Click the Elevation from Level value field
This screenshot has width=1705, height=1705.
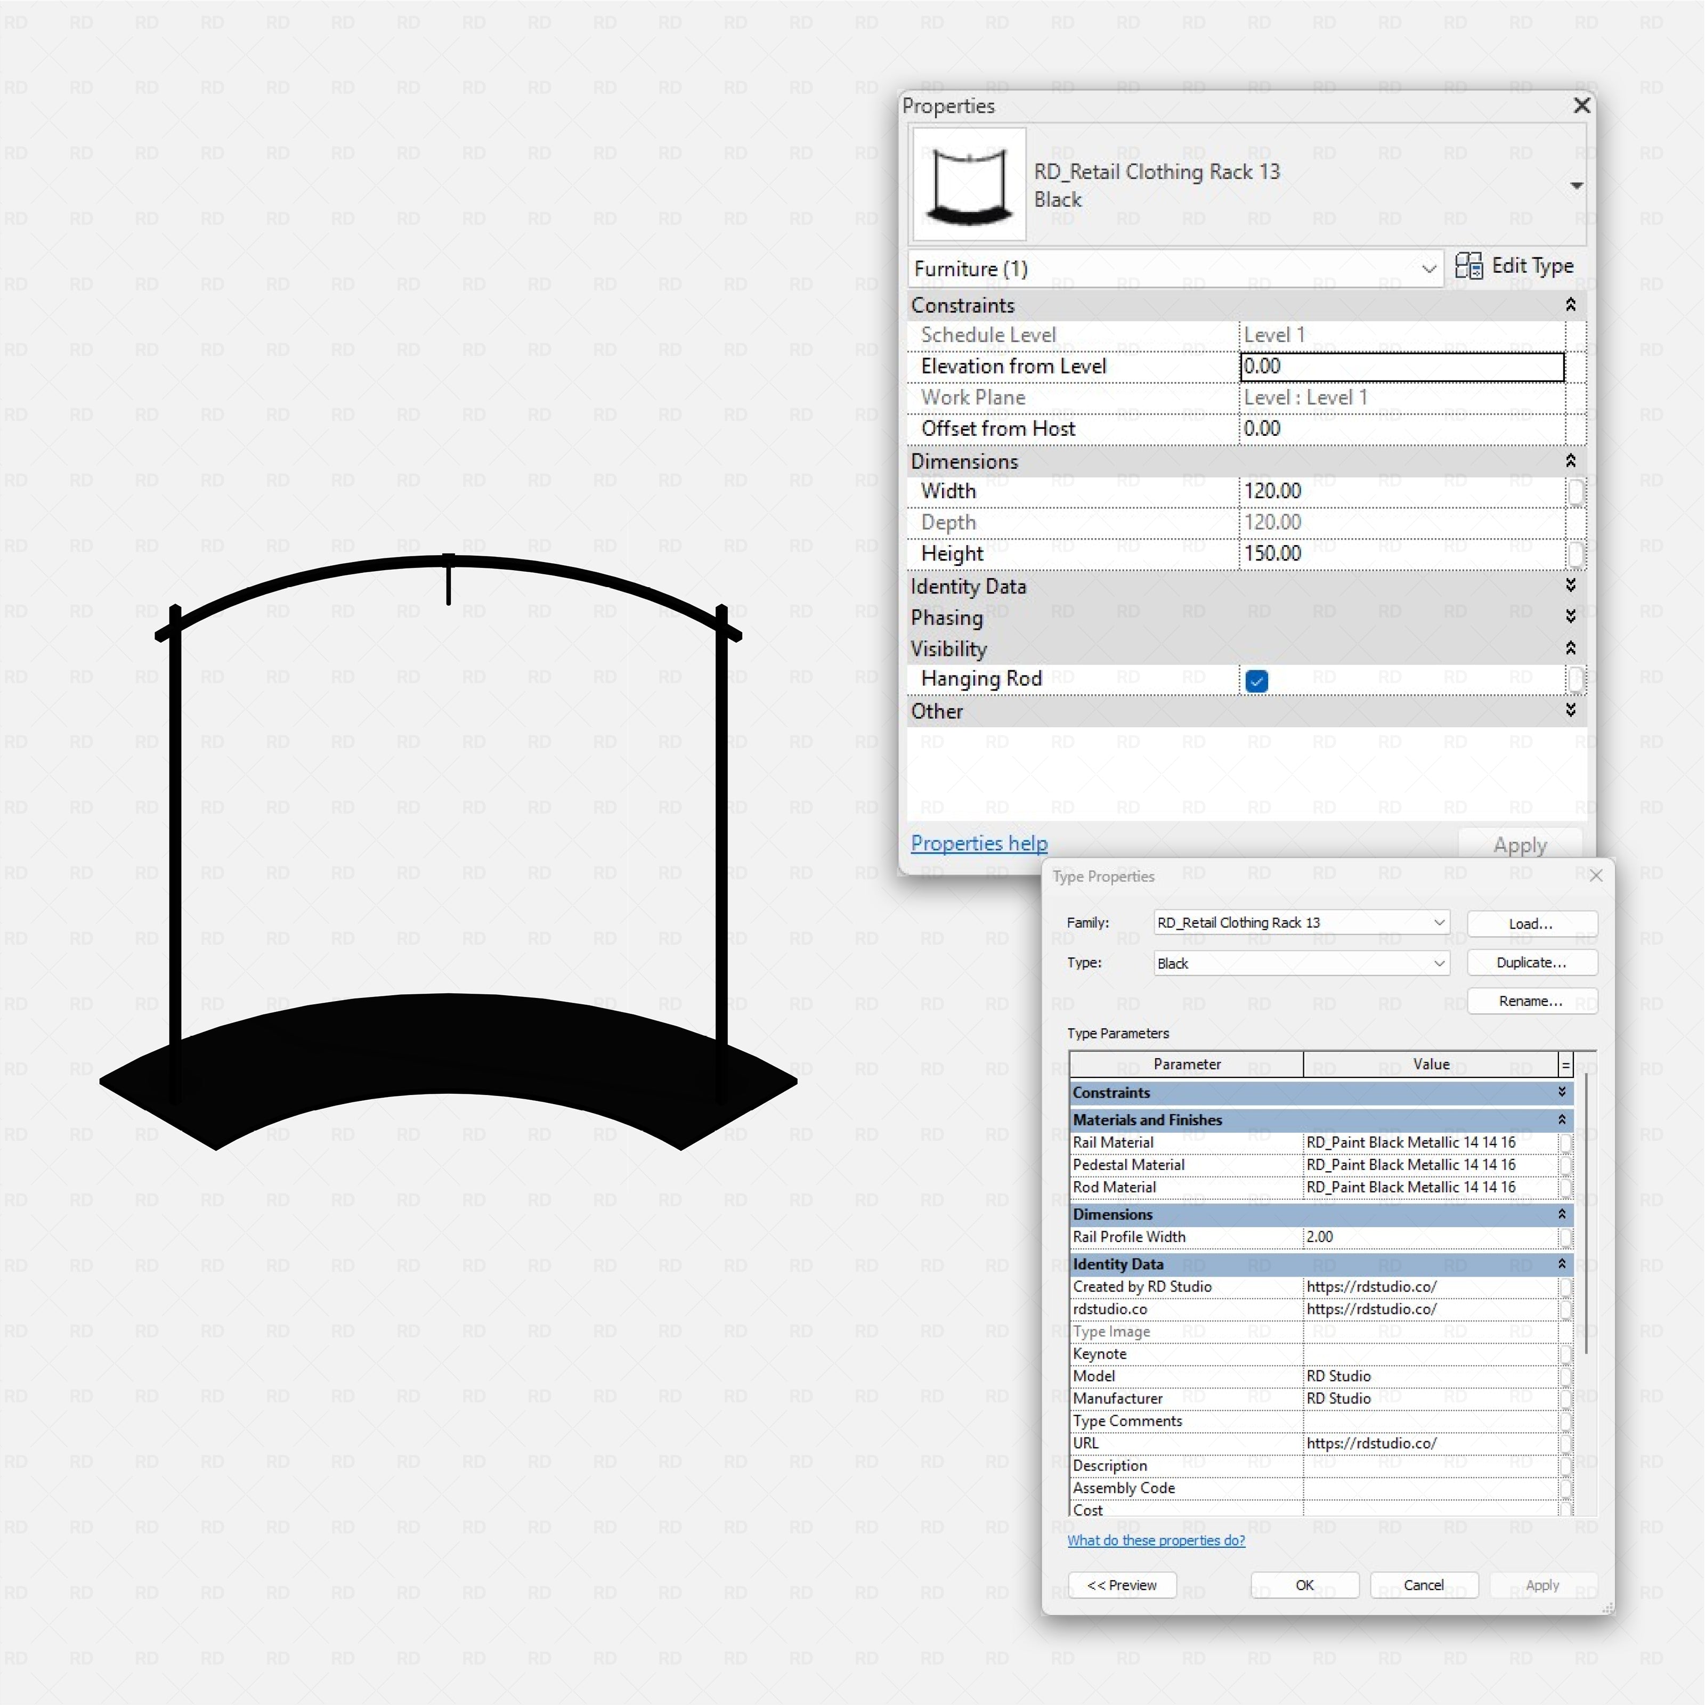[1401, 366]
